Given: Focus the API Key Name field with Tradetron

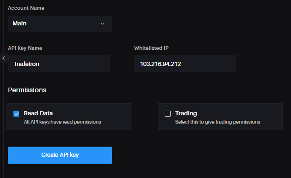Looking at the screenshot, I should [x=59, y=64].
